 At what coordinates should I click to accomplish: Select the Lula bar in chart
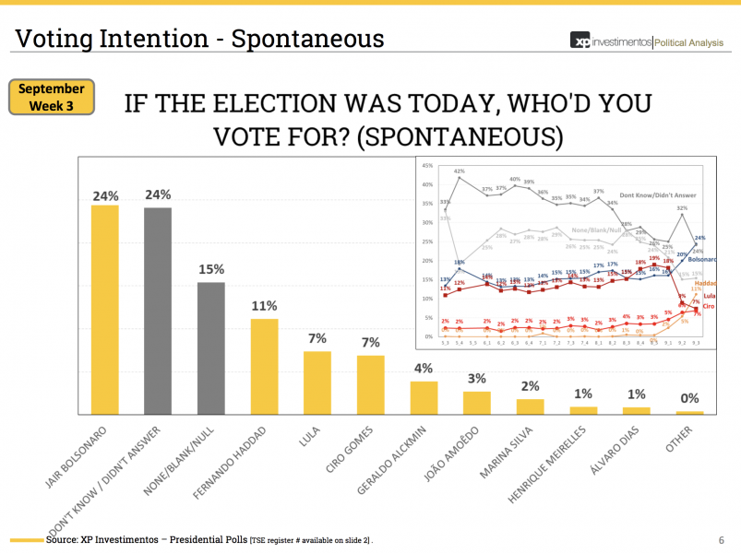(x=317, y=382)
